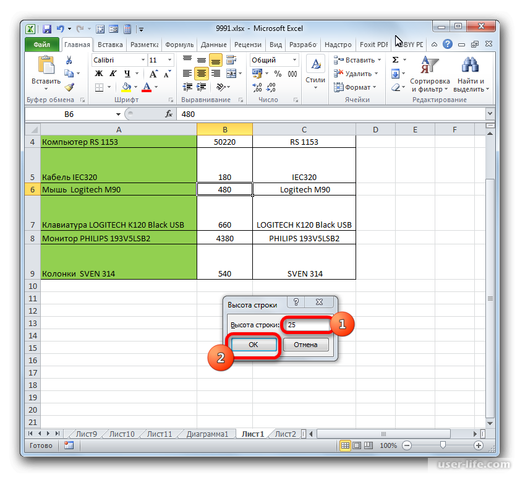Toggle top vertical alignment

(187, 59)
